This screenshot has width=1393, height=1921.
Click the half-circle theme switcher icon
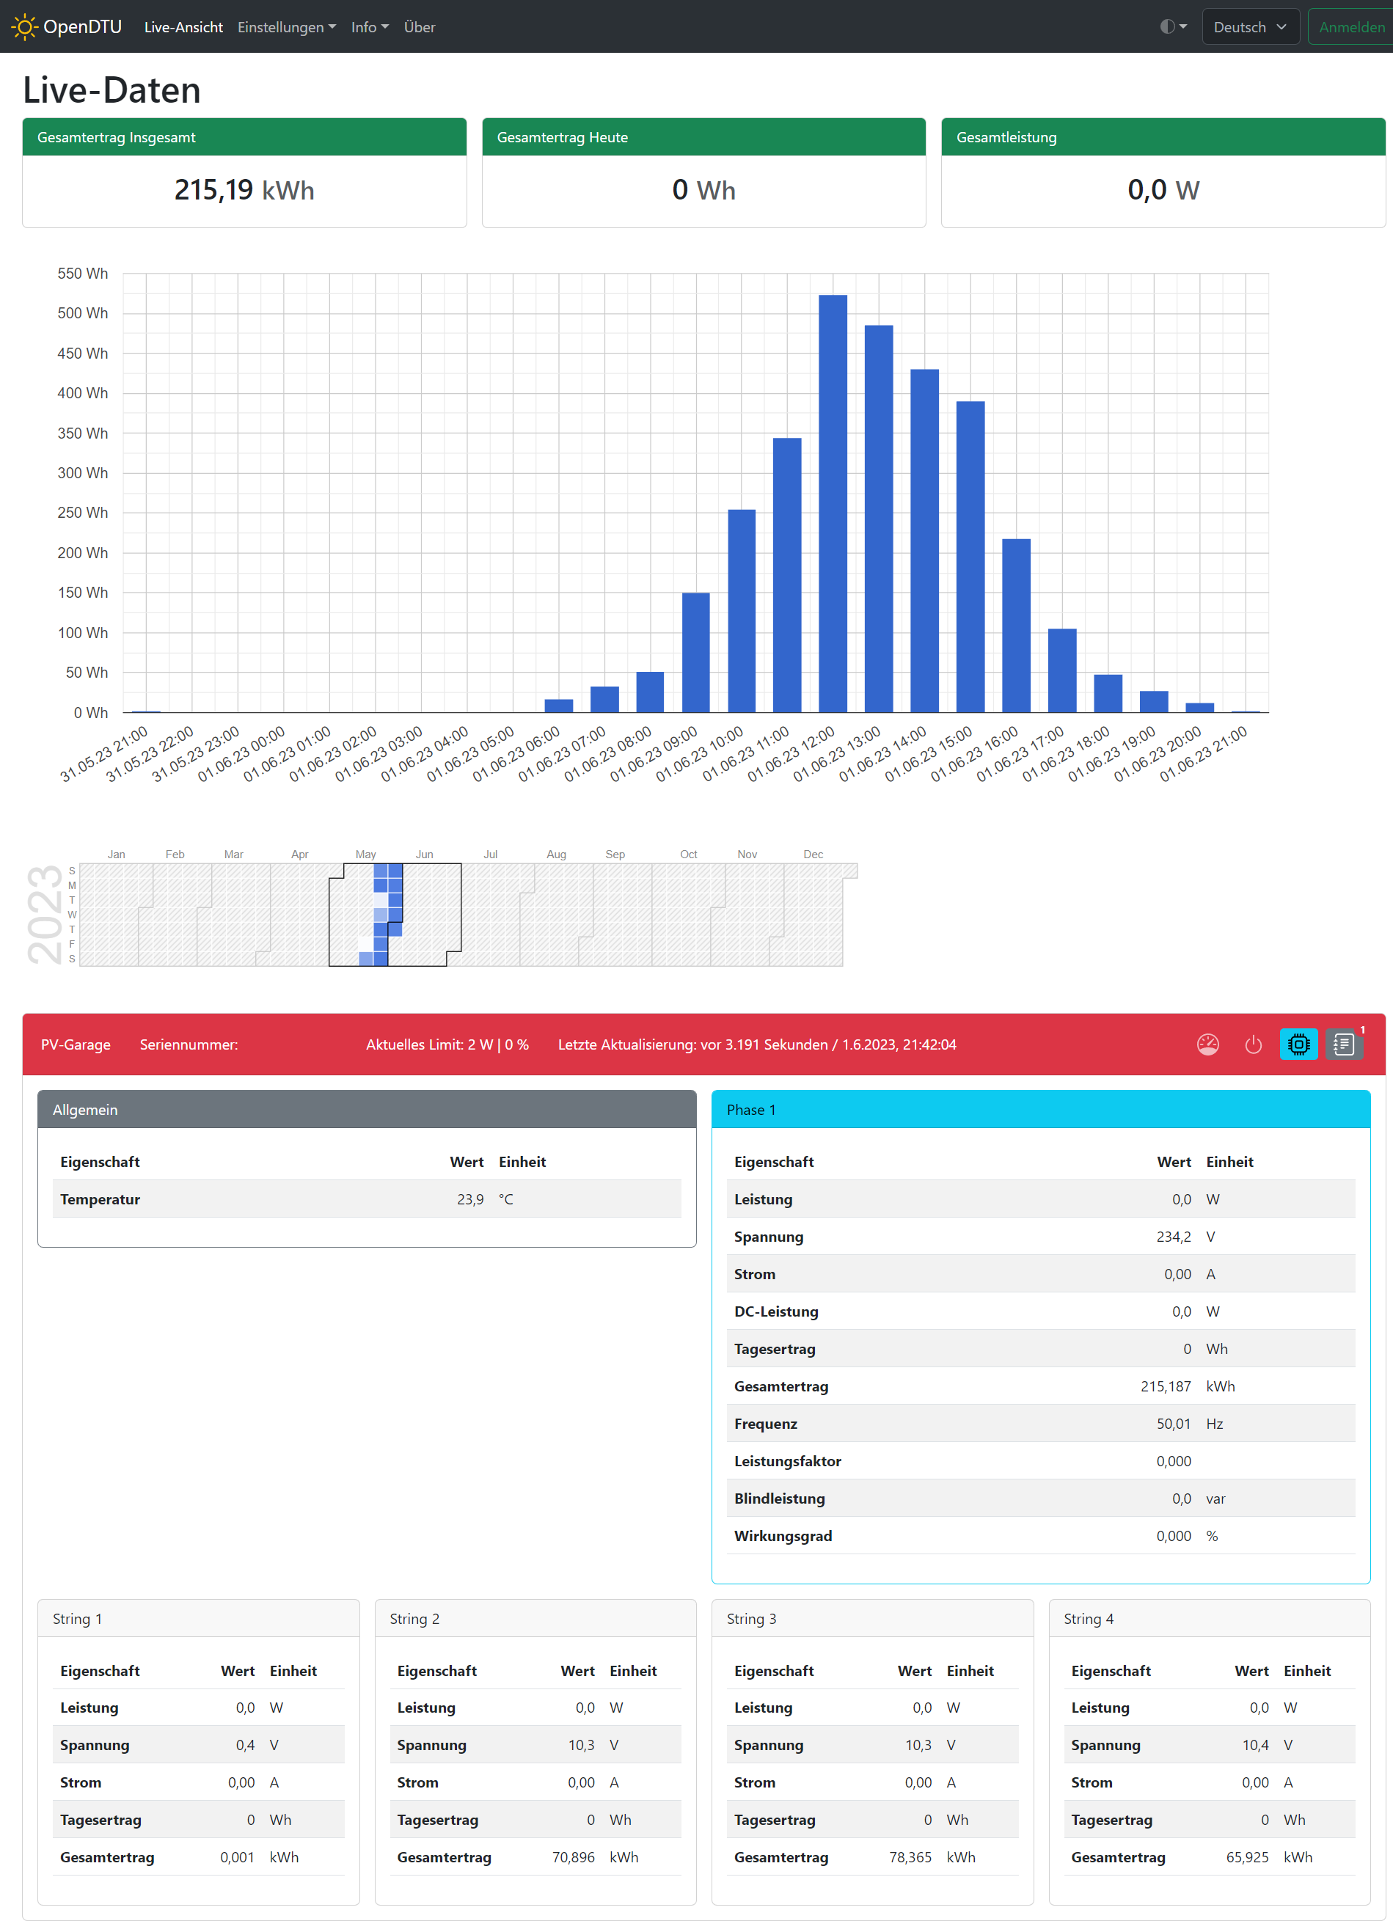1173,27
